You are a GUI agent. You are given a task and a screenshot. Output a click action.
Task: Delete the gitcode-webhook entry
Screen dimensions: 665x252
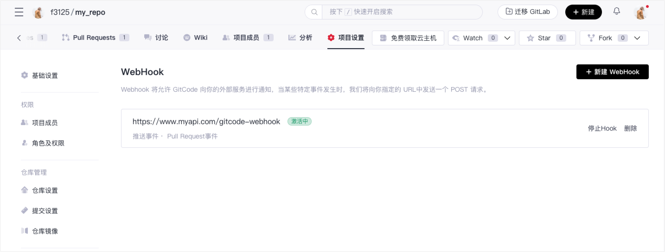(x=630, y=128)
